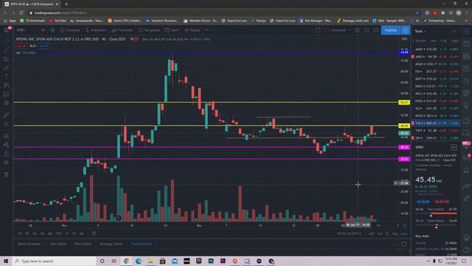Click the magenta 40.25 price label
Image resolution: width=472 pixels, height=266 pixels.
[404, 147]
